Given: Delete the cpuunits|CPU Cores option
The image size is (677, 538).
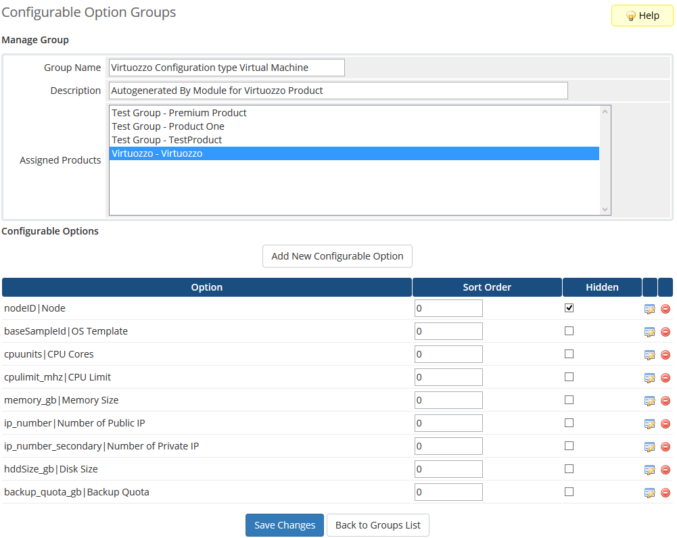Looking at the screenshot, I should pos(666,355).
